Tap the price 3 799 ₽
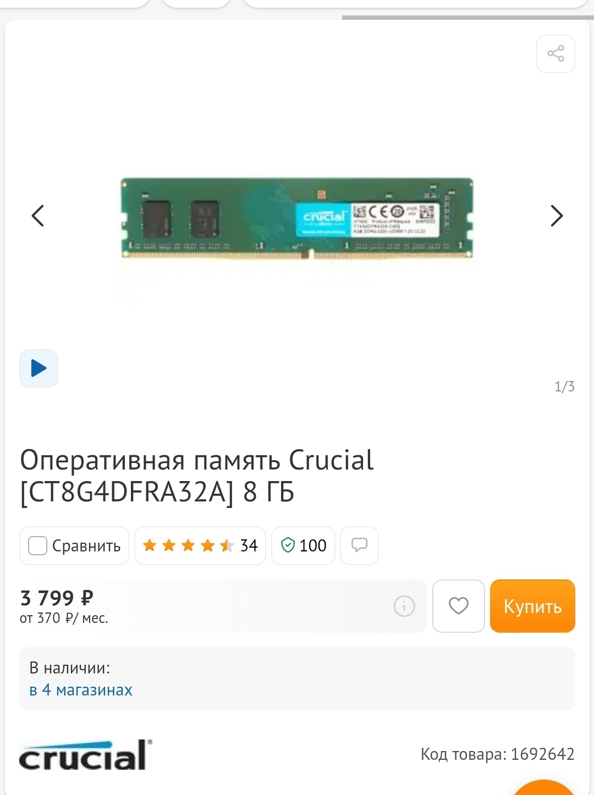Screen dimensions: 594x795 57,598
